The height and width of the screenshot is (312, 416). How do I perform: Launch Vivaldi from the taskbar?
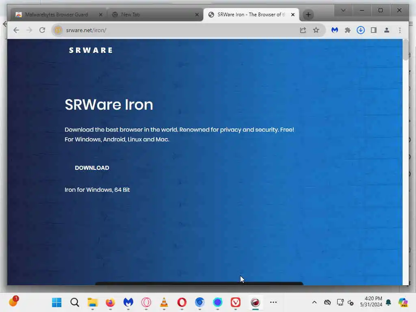(236, 302)
